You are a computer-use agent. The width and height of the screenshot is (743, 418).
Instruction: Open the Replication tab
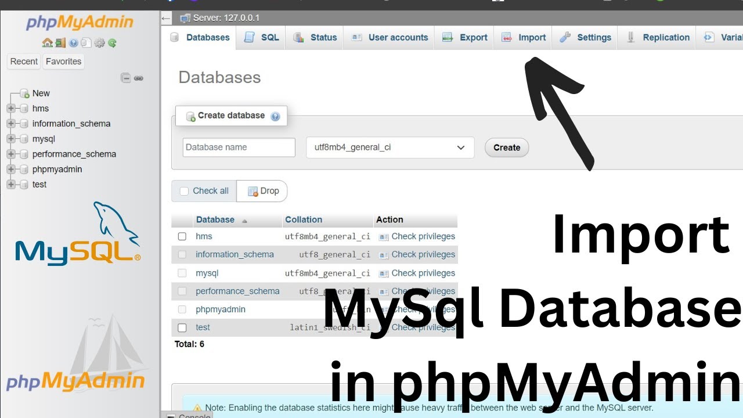pyautogui.click(x=657, y=38)
